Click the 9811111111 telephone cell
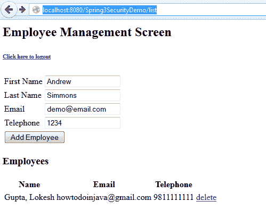Viewport: 266px width, 218px height. (x=173, y=197)
